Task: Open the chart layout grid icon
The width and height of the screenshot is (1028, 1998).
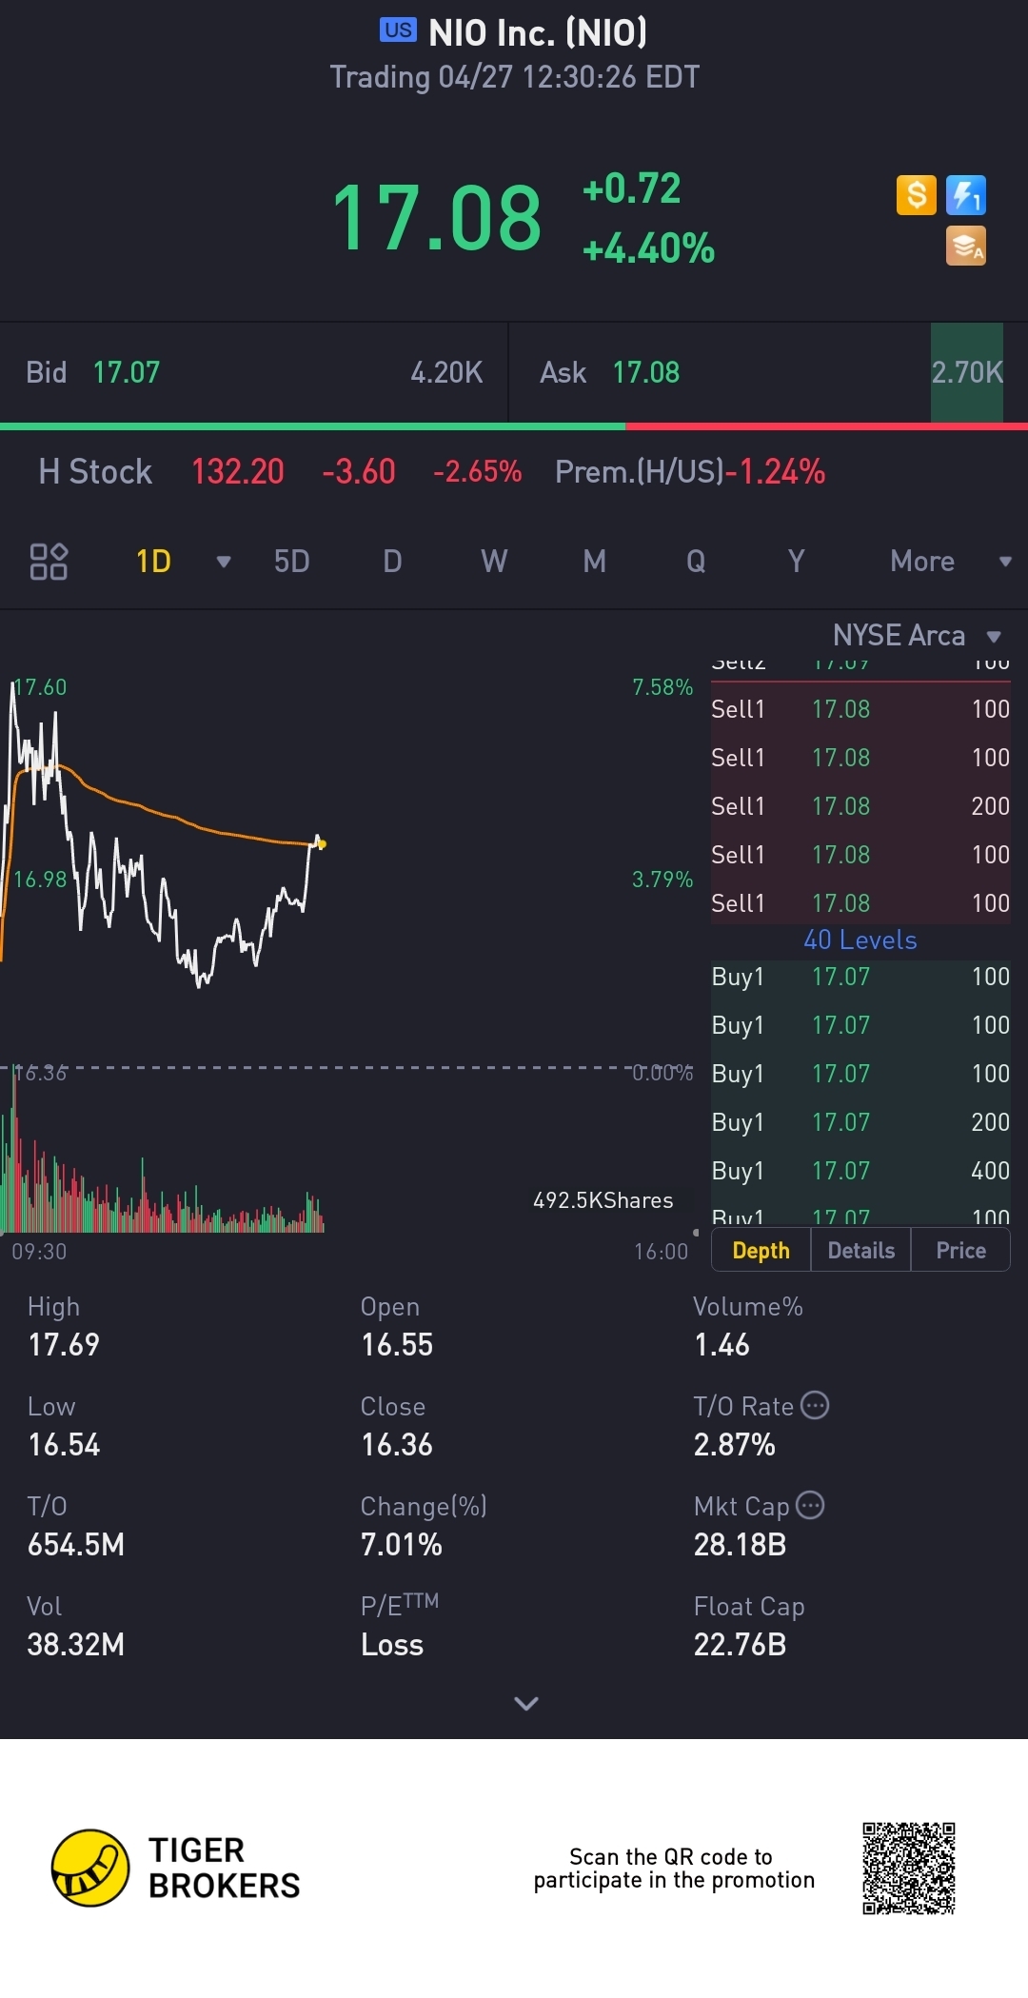Action: [x=49, y=562]
